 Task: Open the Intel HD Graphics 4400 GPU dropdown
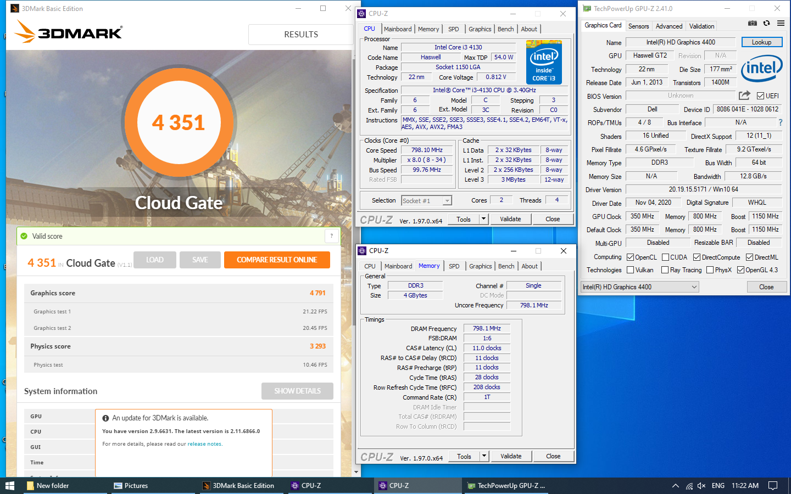[639, 287]
